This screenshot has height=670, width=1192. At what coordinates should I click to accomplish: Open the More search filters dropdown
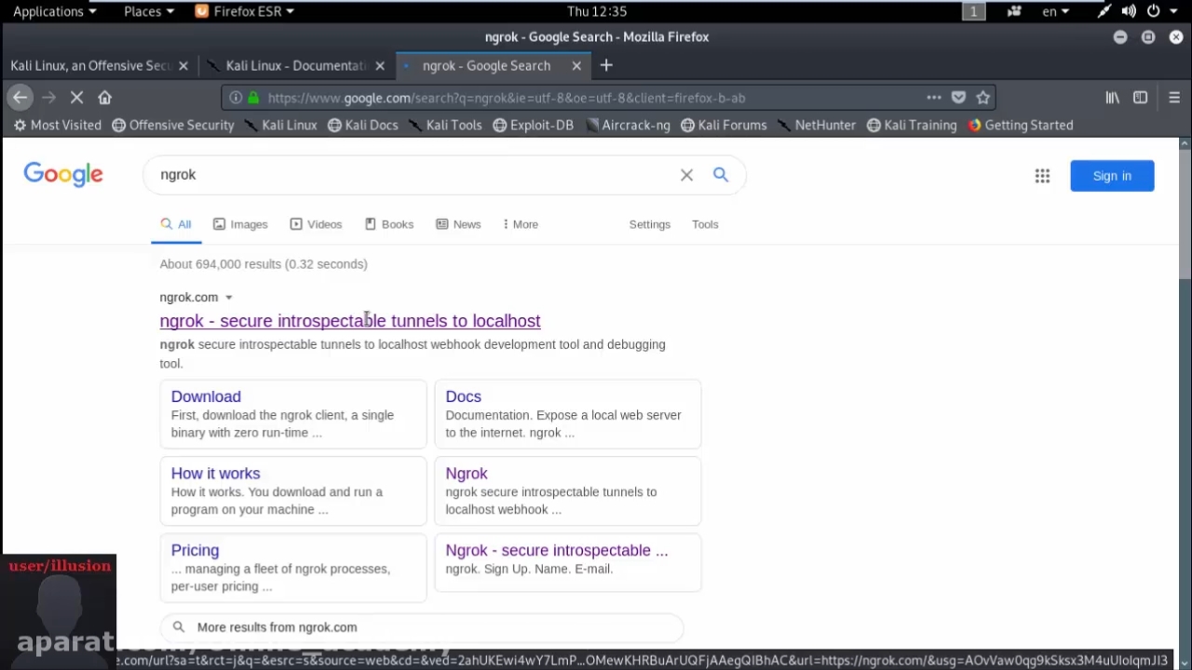[520, 224]
